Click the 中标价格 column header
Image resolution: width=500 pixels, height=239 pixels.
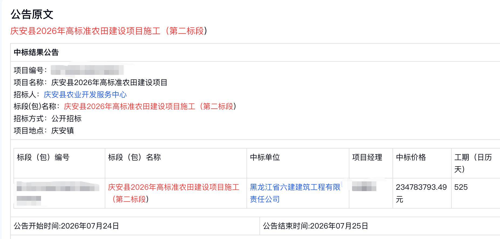click(x=411, y=157)
